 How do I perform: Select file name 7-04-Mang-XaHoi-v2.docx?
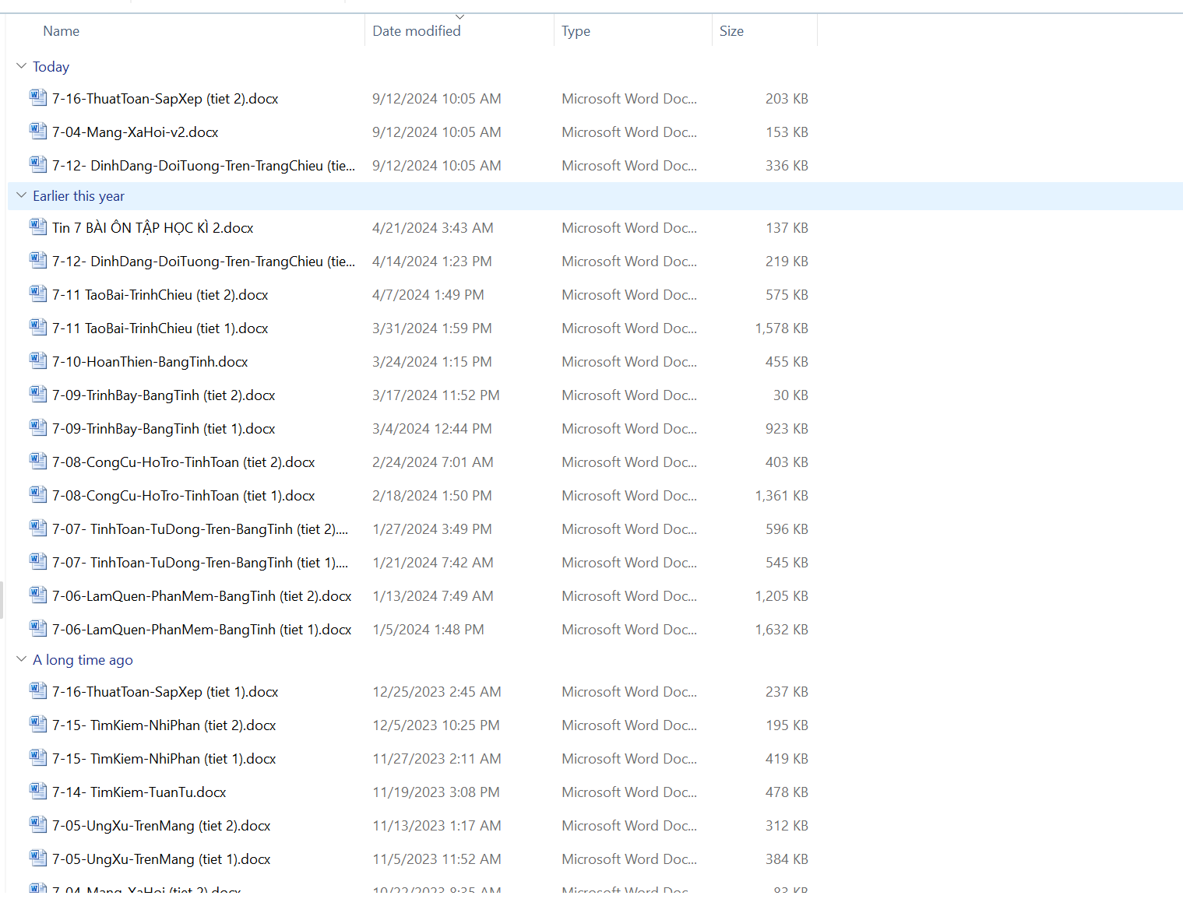coord(136,132)
